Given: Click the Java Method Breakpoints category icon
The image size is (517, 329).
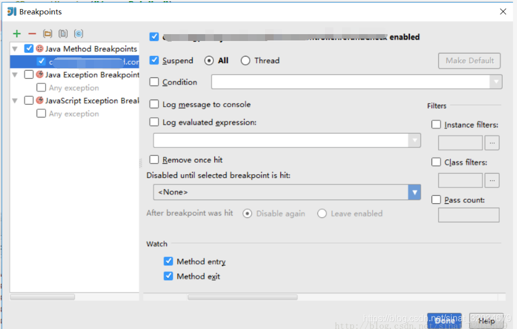Looking at the screenshot, I should (x=39, y=49).
